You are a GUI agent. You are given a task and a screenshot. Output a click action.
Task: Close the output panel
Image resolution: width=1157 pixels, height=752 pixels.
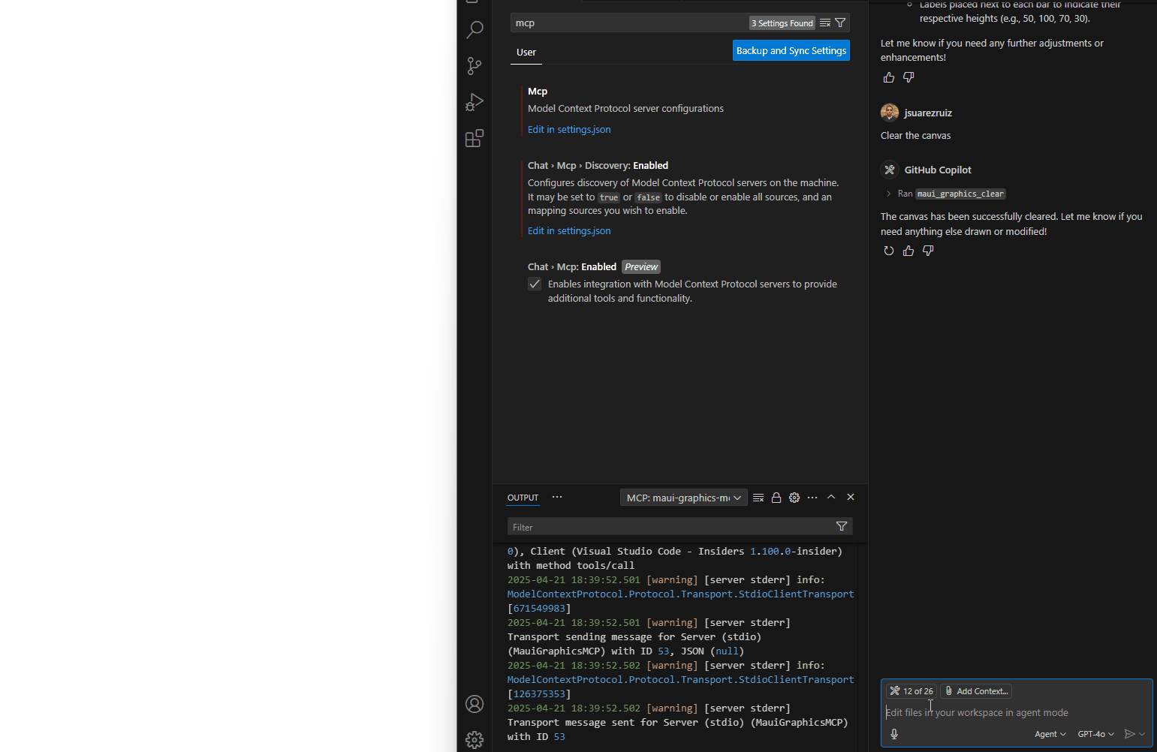(851, 497)
